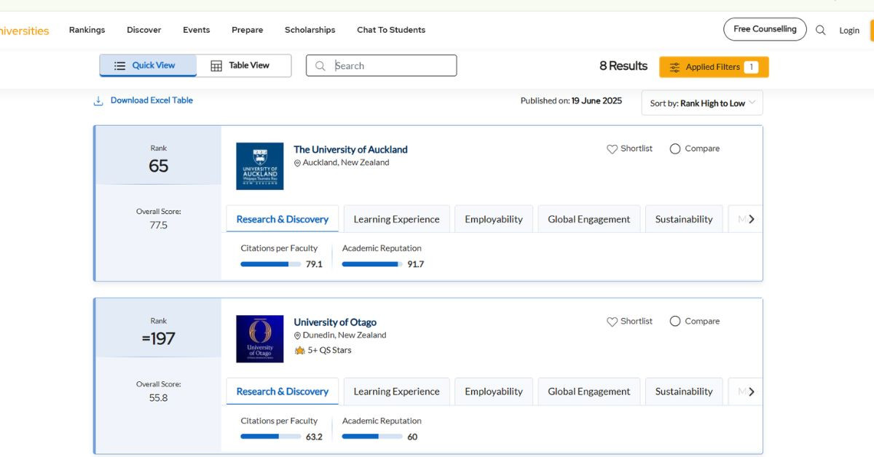Click the rank 65 value

point(159,166)
